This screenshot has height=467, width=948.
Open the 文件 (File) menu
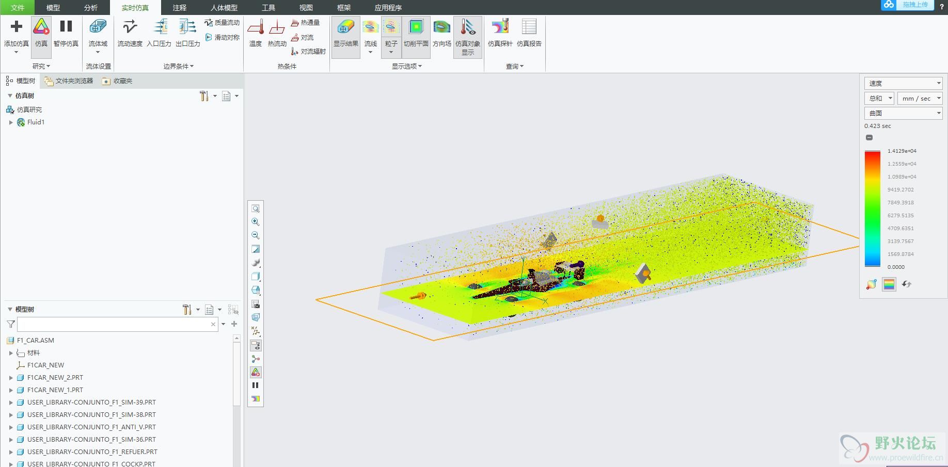(18, 8)
